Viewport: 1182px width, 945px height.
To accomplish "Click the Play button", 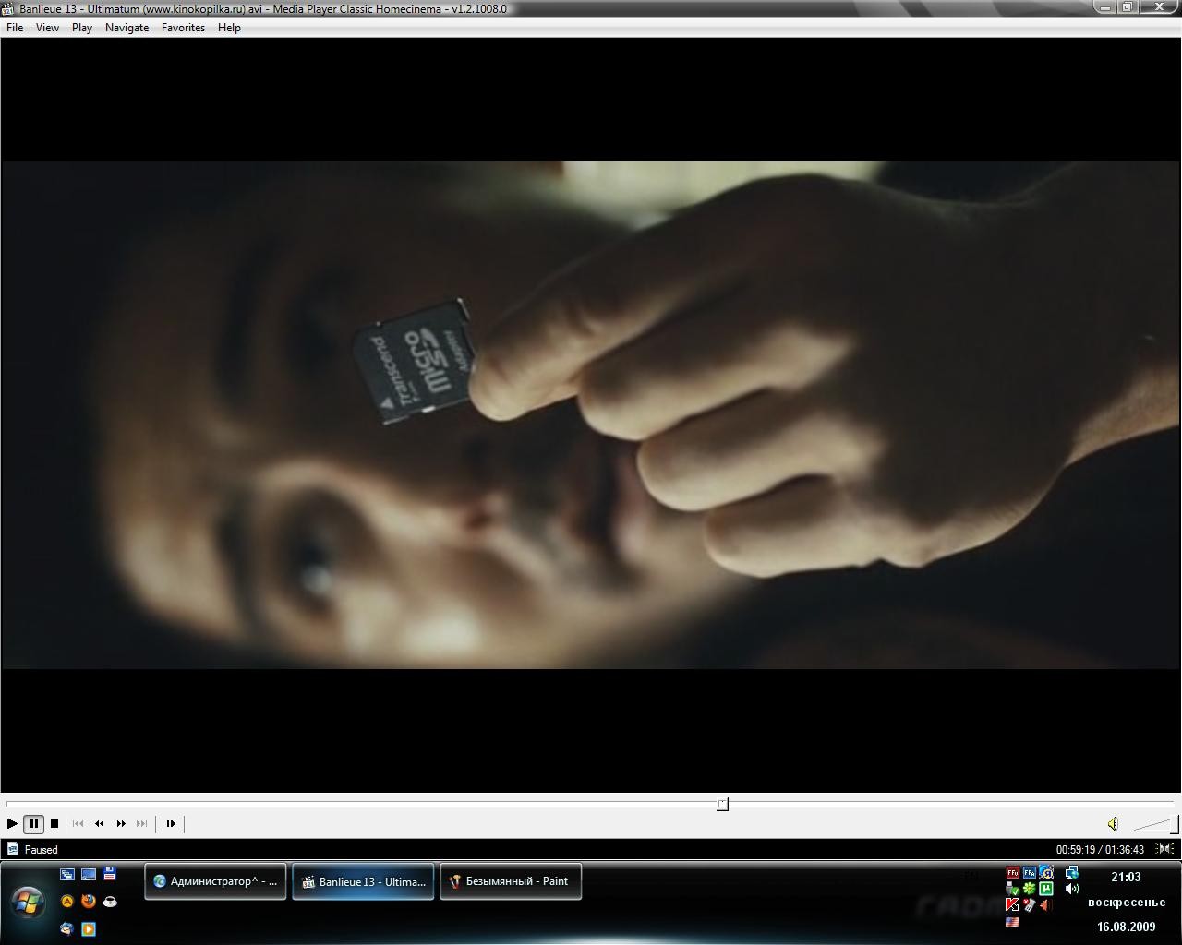I will point(12,823).
